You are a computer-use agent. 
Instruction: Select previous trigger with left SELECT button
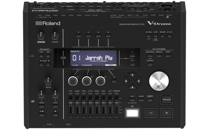point(41,64)
